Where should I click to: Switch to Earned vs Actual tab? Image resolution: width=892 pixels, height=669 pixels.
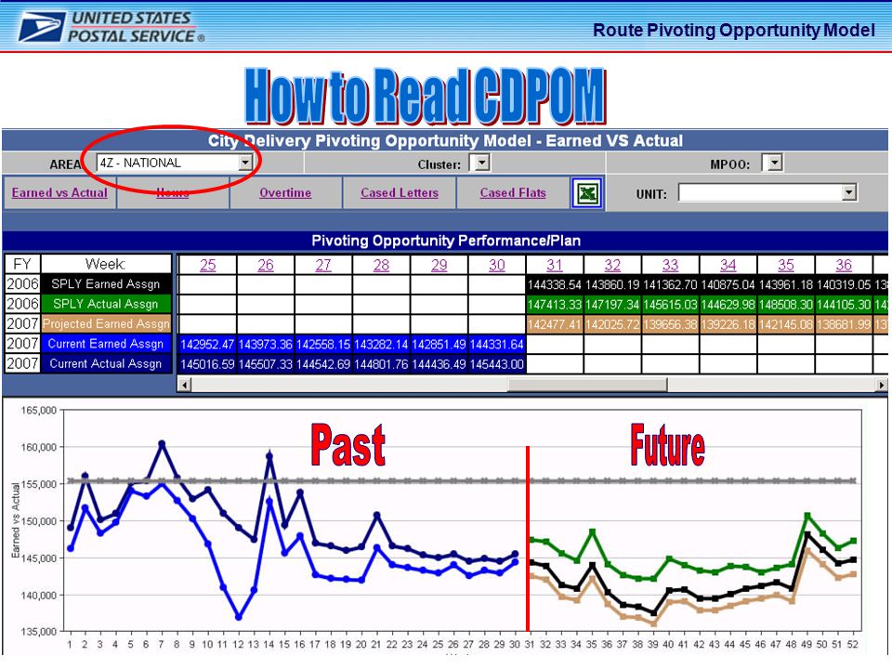(x=59, y=193)
